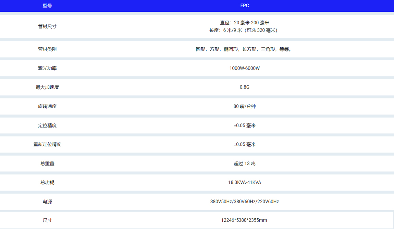This screenshot has height=229, width=394.
Task: Click the 0.8G acceleration value
Action: [x=244, y=87]
